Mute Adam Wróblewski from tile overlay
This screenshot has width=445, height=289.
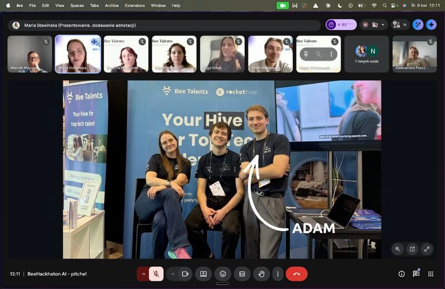click(318, 54)
